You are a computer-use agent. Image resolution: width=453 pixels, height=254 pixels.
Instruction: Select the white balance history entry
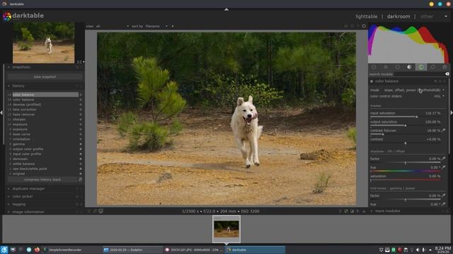click(x=23, y=164)
